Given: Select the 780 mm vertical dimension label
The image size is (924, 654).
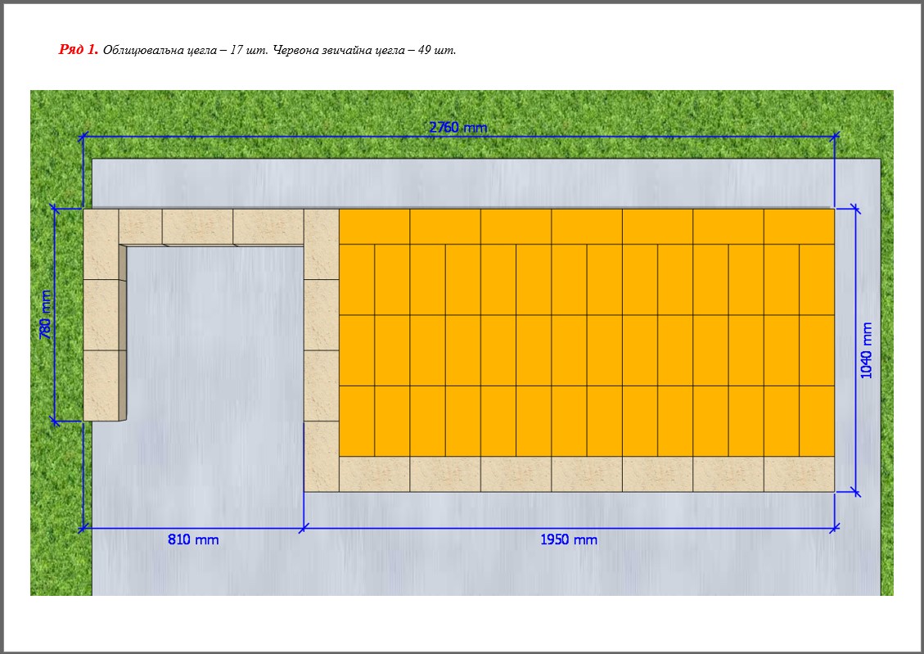Looking at the screenshot, I should click(x=46, y=315).
